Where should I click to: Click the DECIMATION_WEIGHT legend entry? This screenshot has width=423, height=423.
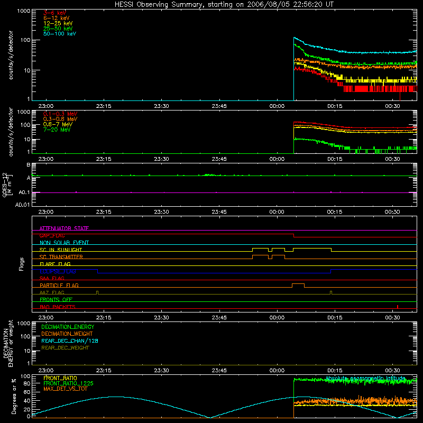click(x=67, y=334)
